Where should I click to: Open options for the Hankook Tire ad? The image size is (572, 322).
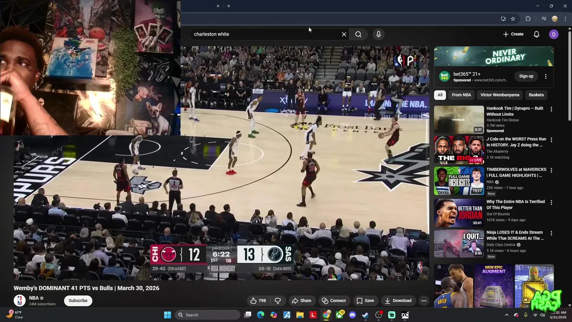[x=551, y=109]
